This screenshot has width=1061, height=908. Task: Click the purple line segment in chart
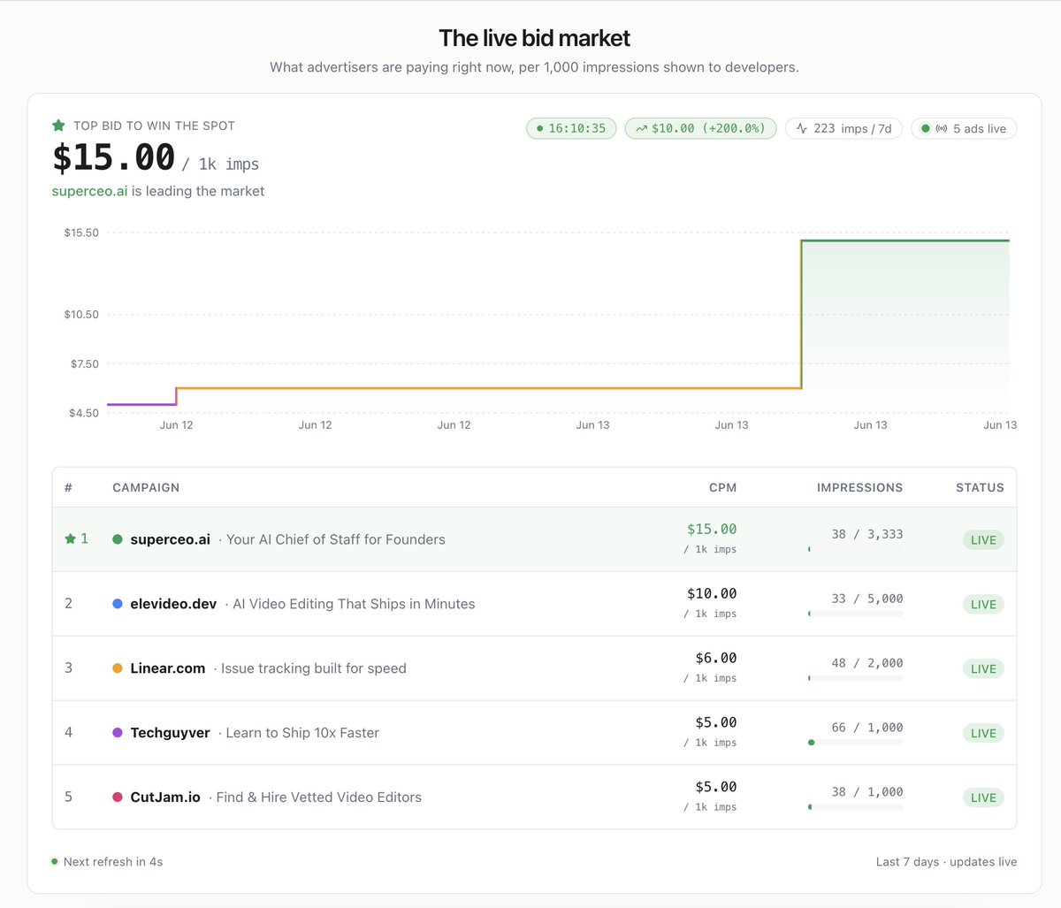coord(141,404)
